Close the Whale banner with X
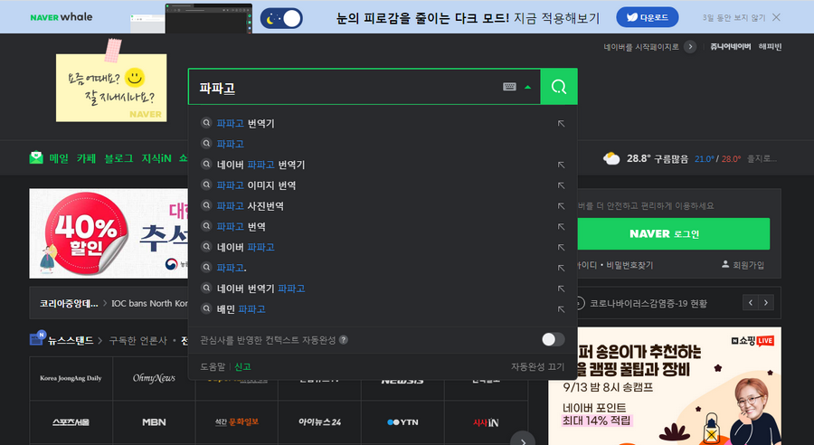Screen dimensions: 814x445 coord(776,17)
